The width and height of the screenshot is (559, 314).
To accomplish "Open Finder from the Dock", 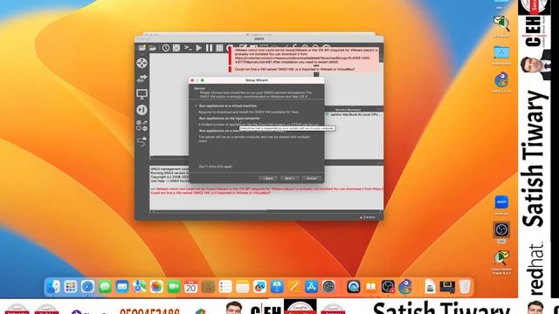I will point(53,287).
